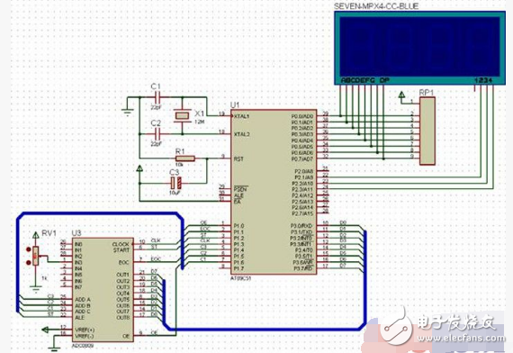Click the ground symbol below RV1
The width and height of the screenshot is (513, 353).
[x=36, y=289]
